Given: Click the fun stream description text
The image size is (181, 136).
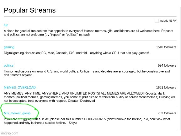Looking at the screenshot, I should point(88,33).
